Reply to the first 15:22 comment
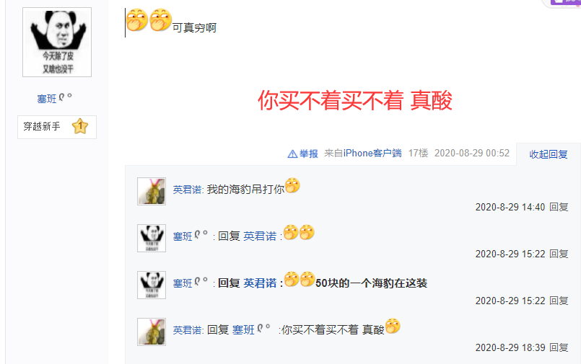Viewport: 581px width, 364px height. pos(559,254)
